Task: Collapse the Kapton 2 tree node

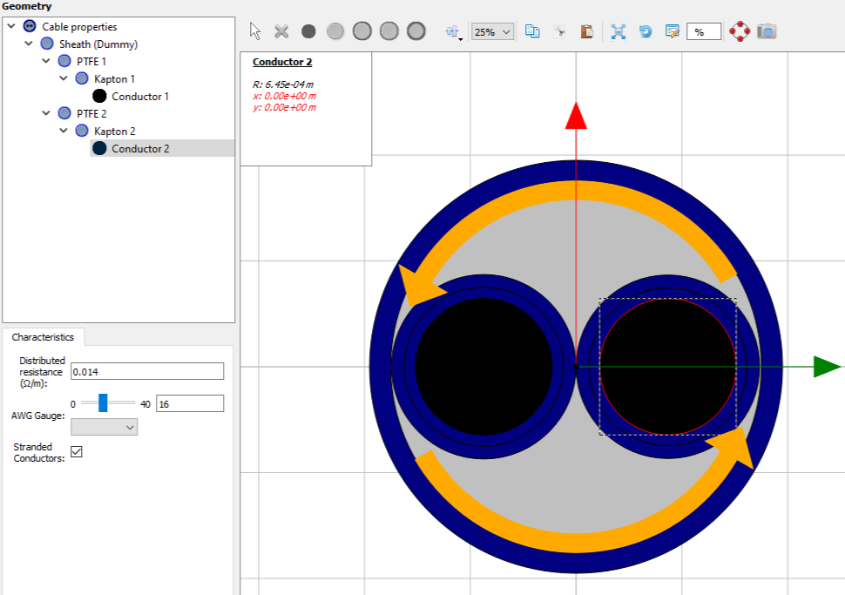Action: point(64,131)
